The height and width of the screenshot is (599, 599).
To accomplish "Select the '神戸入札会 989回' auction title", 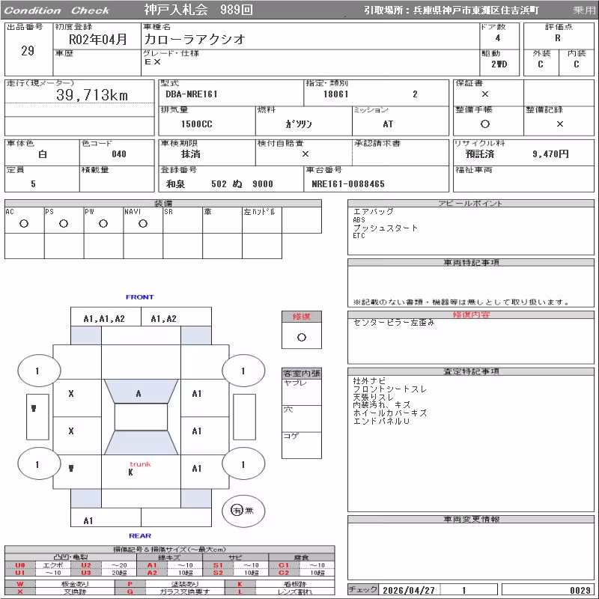I will (198, 10).
